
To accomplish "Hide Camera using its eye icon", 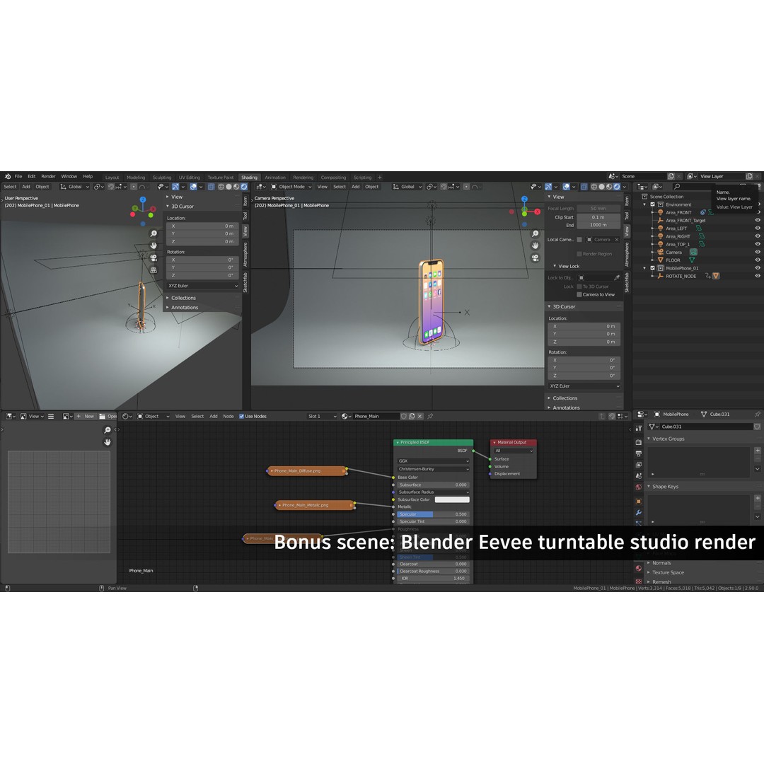I will pyautogui.click(x=758, y=252).
